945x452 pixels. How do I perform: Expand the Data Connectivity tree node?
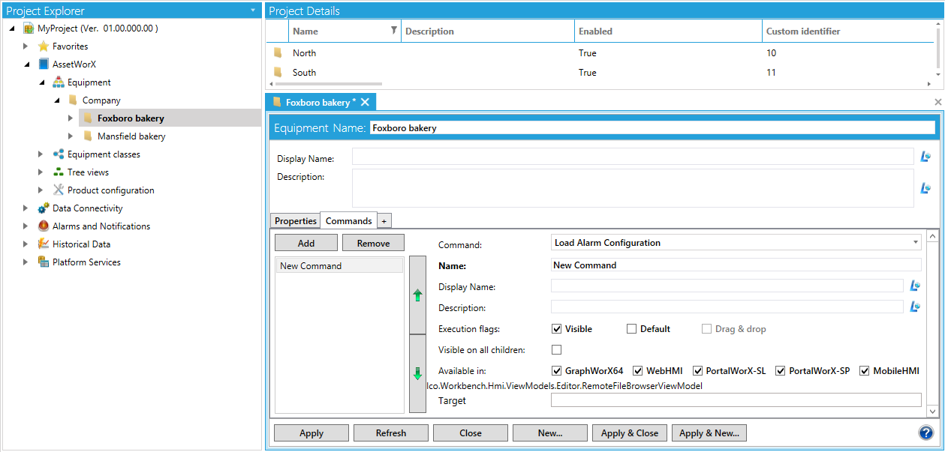pyautogui.click(x=26, y=208)
